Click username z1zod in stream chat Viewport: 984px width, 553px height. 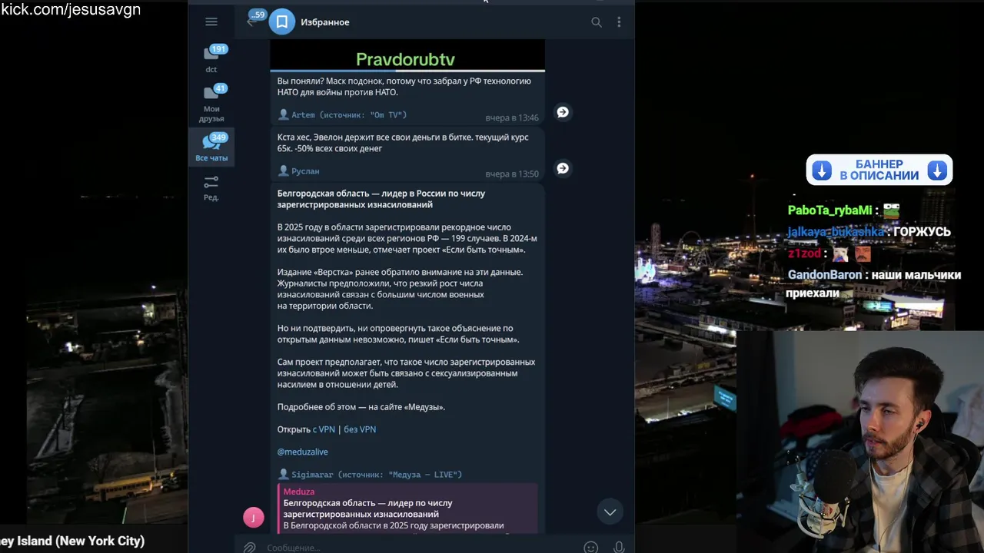point(804,253)
